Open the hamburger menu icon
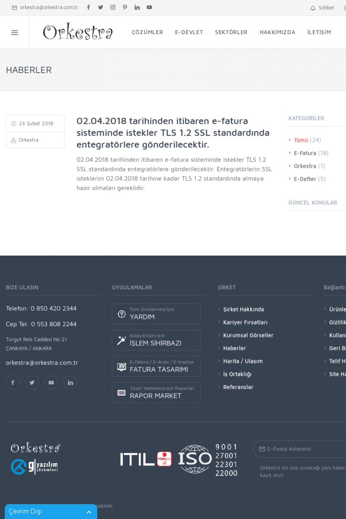Screen dimensions: 346x519 point(14,32)
